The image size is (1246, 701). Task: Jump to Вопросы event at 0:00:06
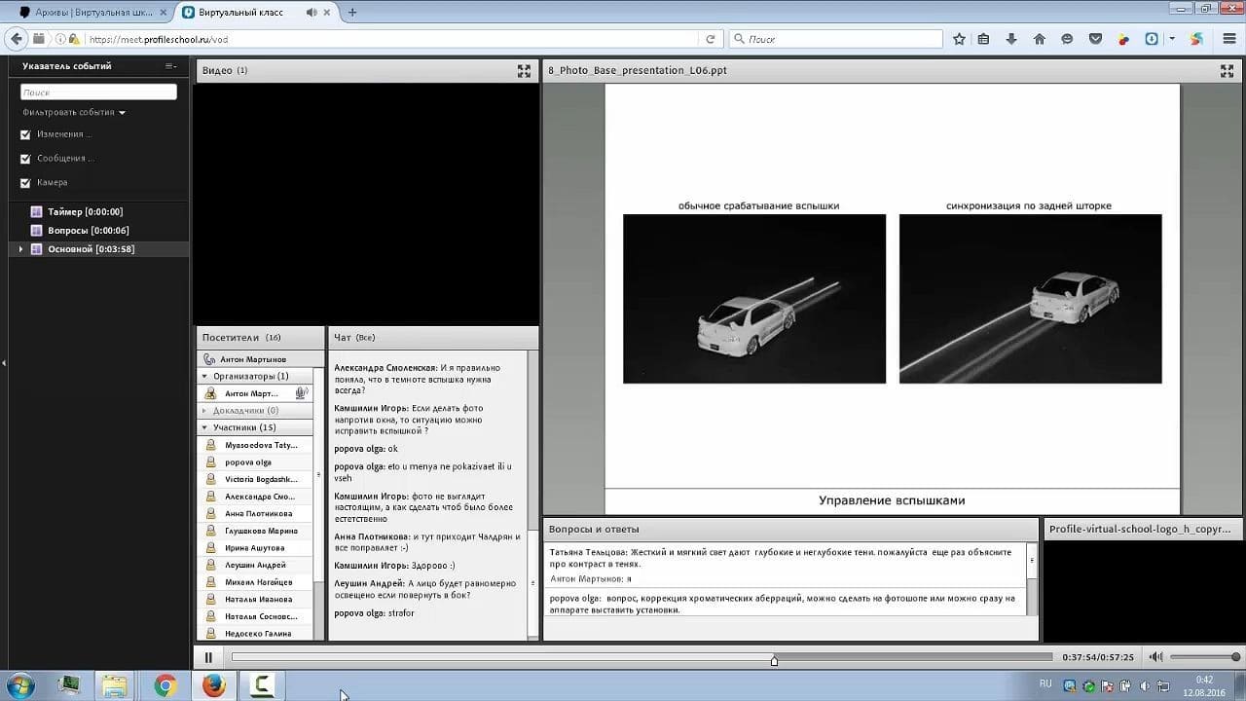click(88, 231)
